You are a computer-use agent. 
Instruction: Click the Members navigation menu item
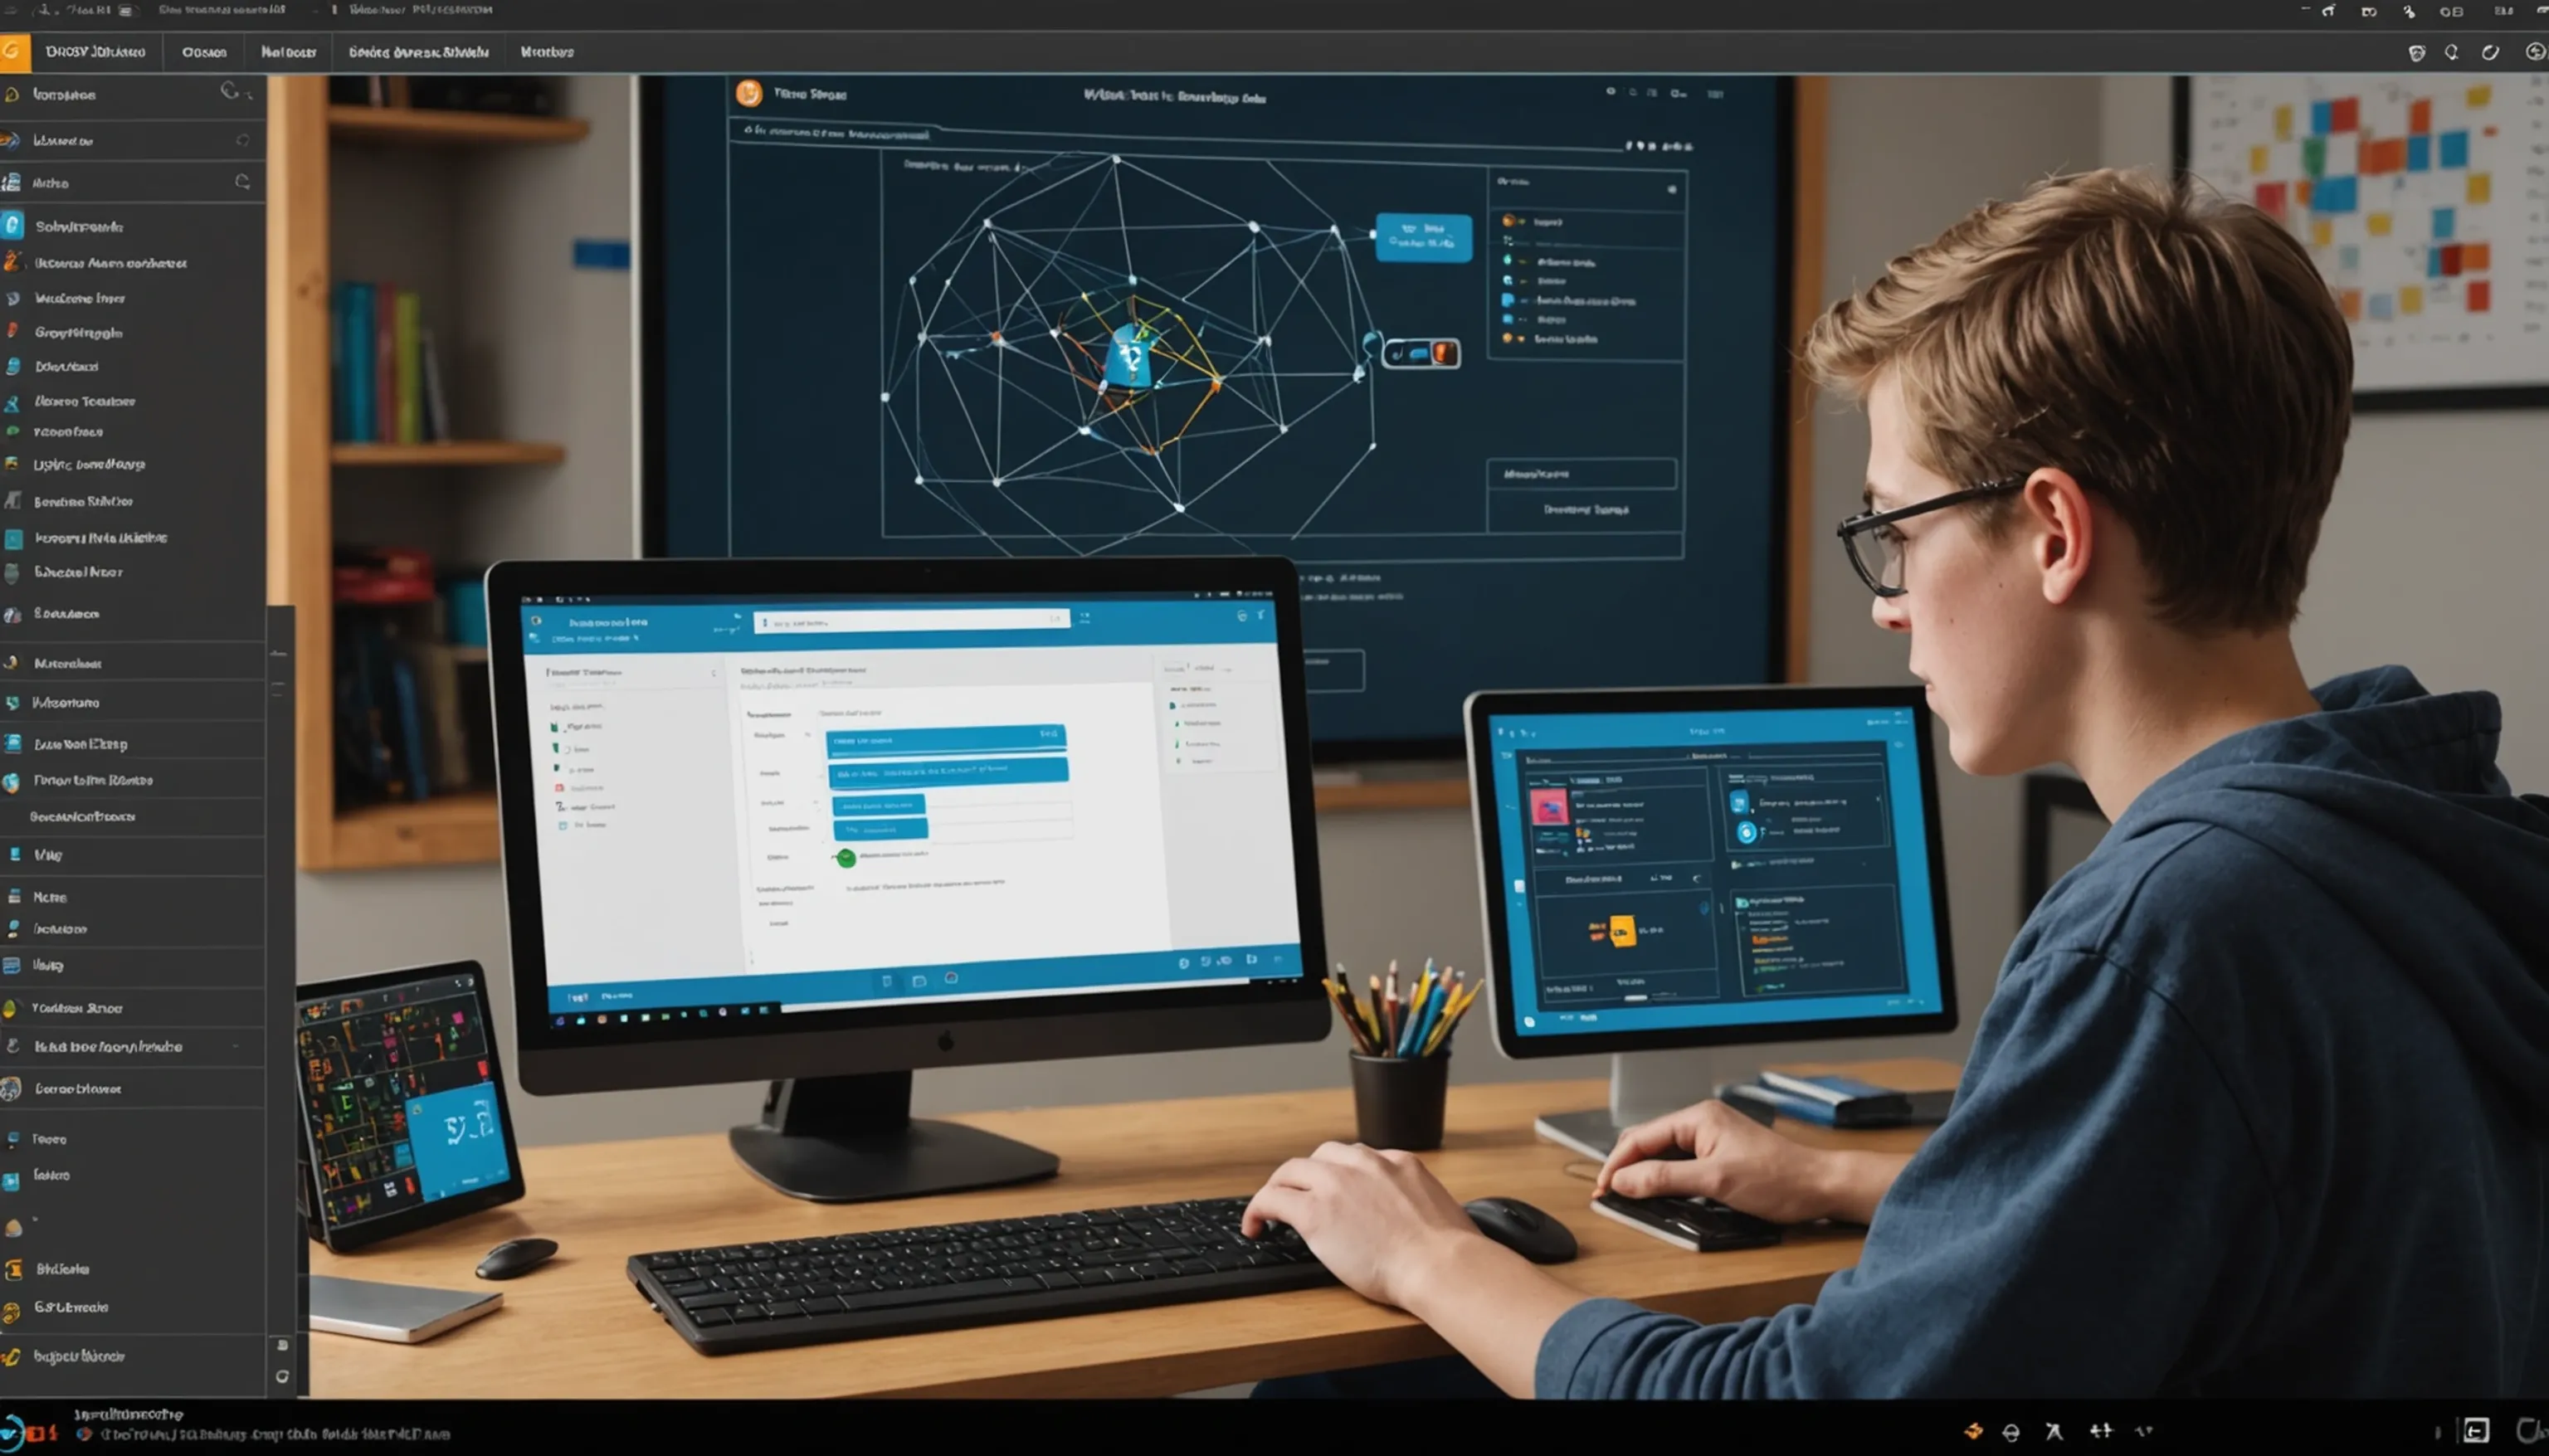point(546,51)
